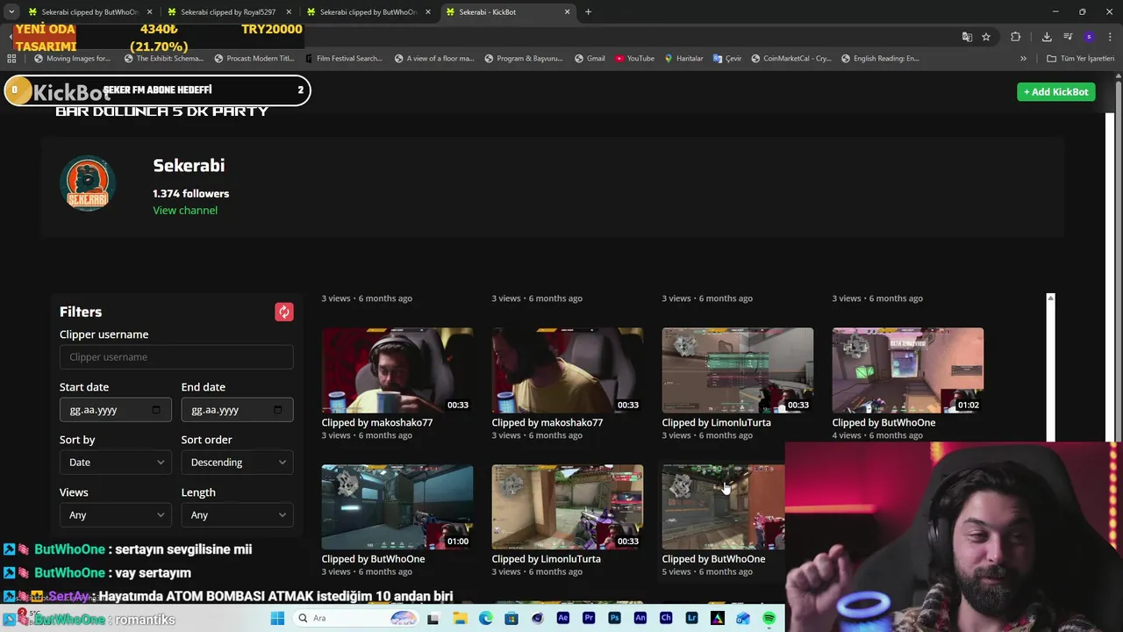Open Spotify from the taskbar

769,618
